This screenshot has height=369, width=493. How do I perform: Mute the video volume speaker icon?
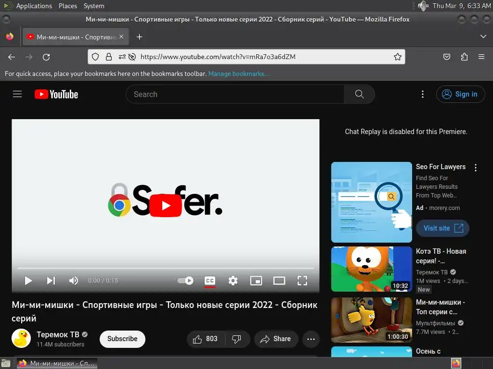point(74,281)
